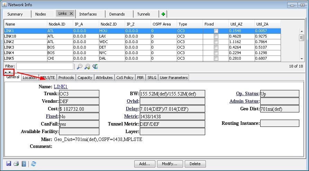Check the Fixed box in the LINK18 row
The image size is (309, 171).
tap(216, 36)
